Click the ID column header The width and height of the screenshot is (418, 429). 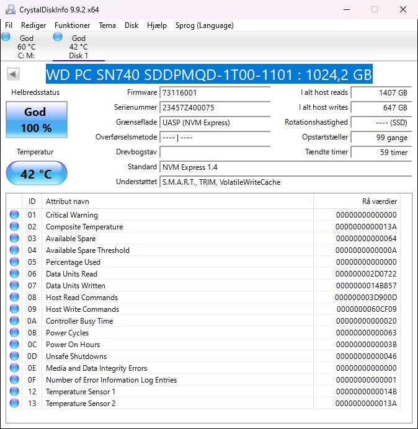tap(32, 201)
